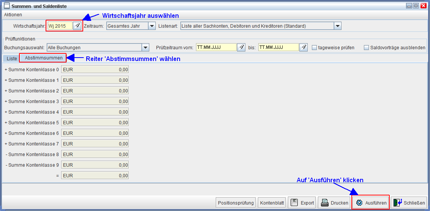Expand the Zeitraum dropdown
Image resolution: width=430 pixels, height=211 pixels.
point(152,26)
